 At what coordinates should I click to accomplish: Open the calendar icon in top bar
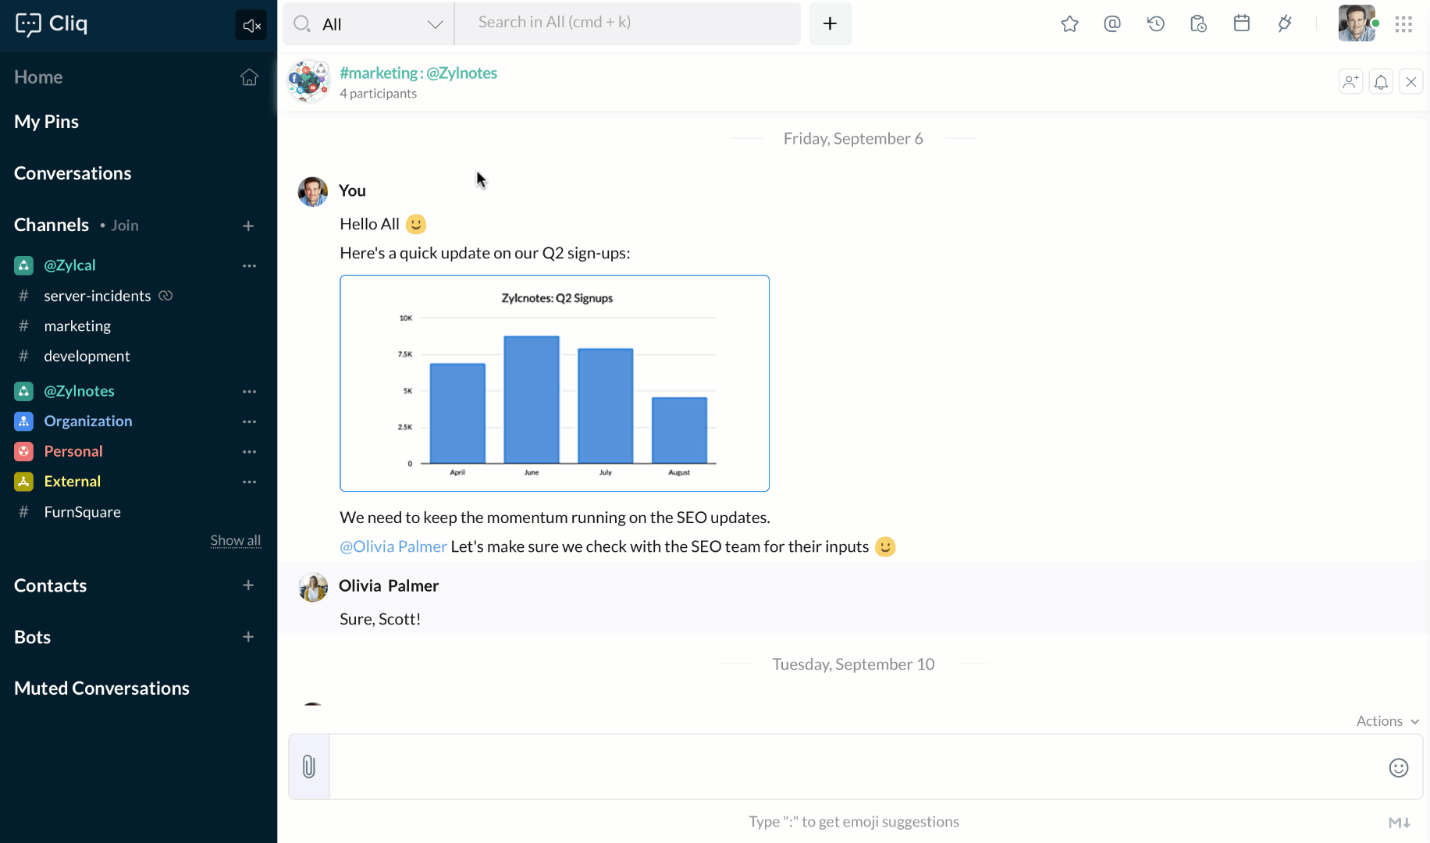click(x=1242, y=23)
